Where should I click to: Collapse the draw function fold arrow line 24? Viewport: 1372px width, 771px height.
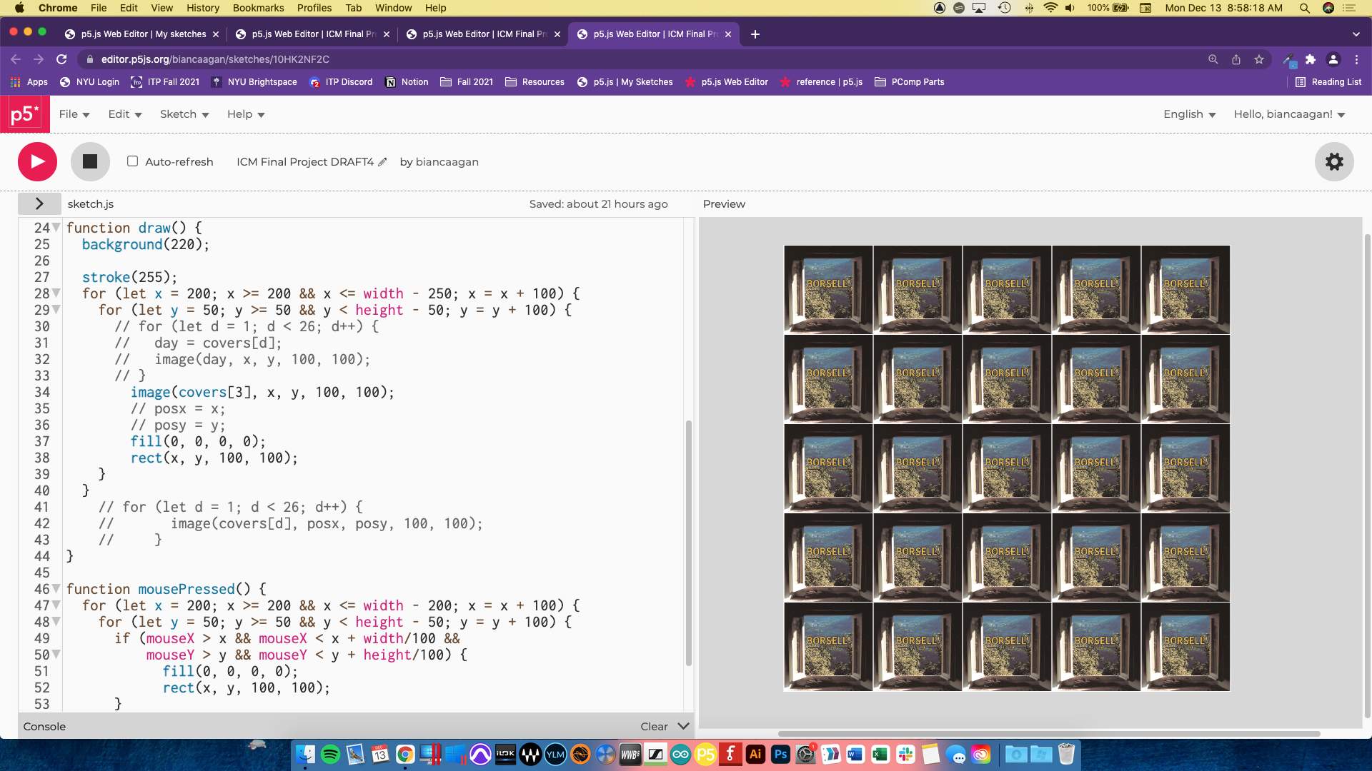click(x=56, y=227)
